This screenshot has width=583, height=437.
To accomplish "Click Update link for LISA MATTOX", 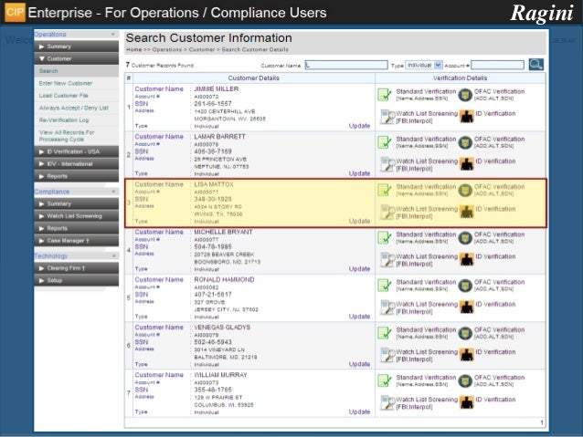I will click(359, 221).
